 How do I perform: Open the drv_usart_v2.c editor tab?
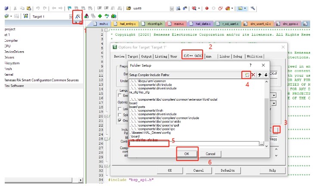[x=258, y=24]
